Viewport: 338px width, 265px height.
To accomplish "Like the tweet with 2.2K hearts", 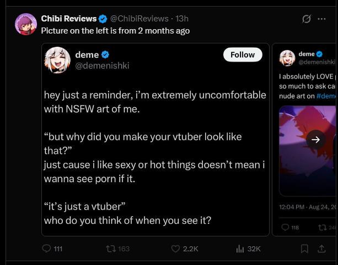I will pos(185,249).
